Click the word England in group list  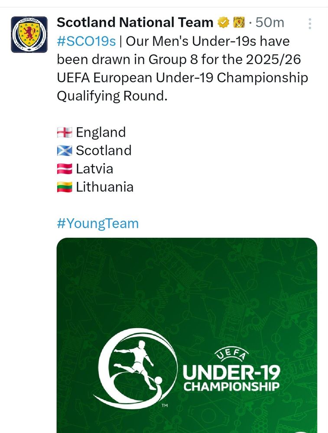(101, 132)
